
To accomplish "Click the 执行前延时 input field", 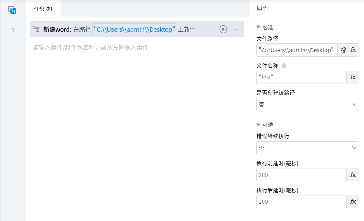I will (x=301, y=175).
